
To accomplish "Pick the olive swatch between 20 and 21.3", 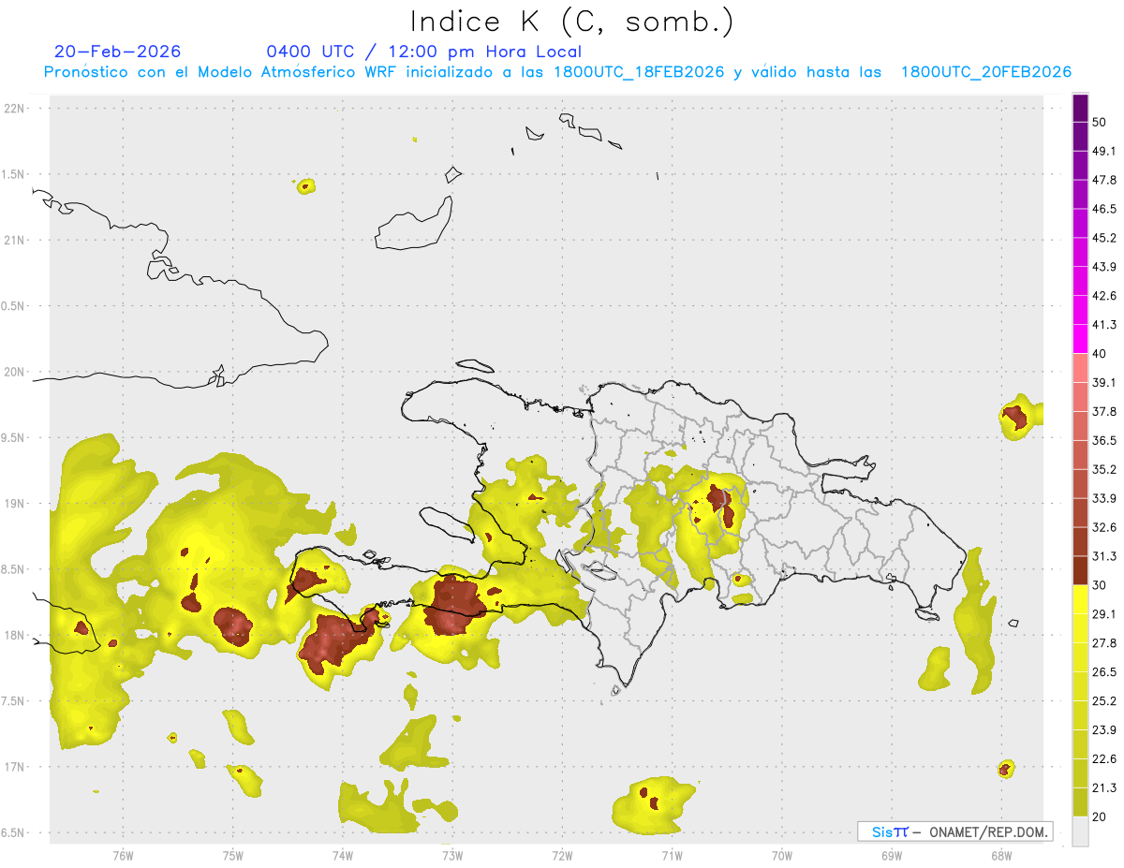I will 1080,802.
